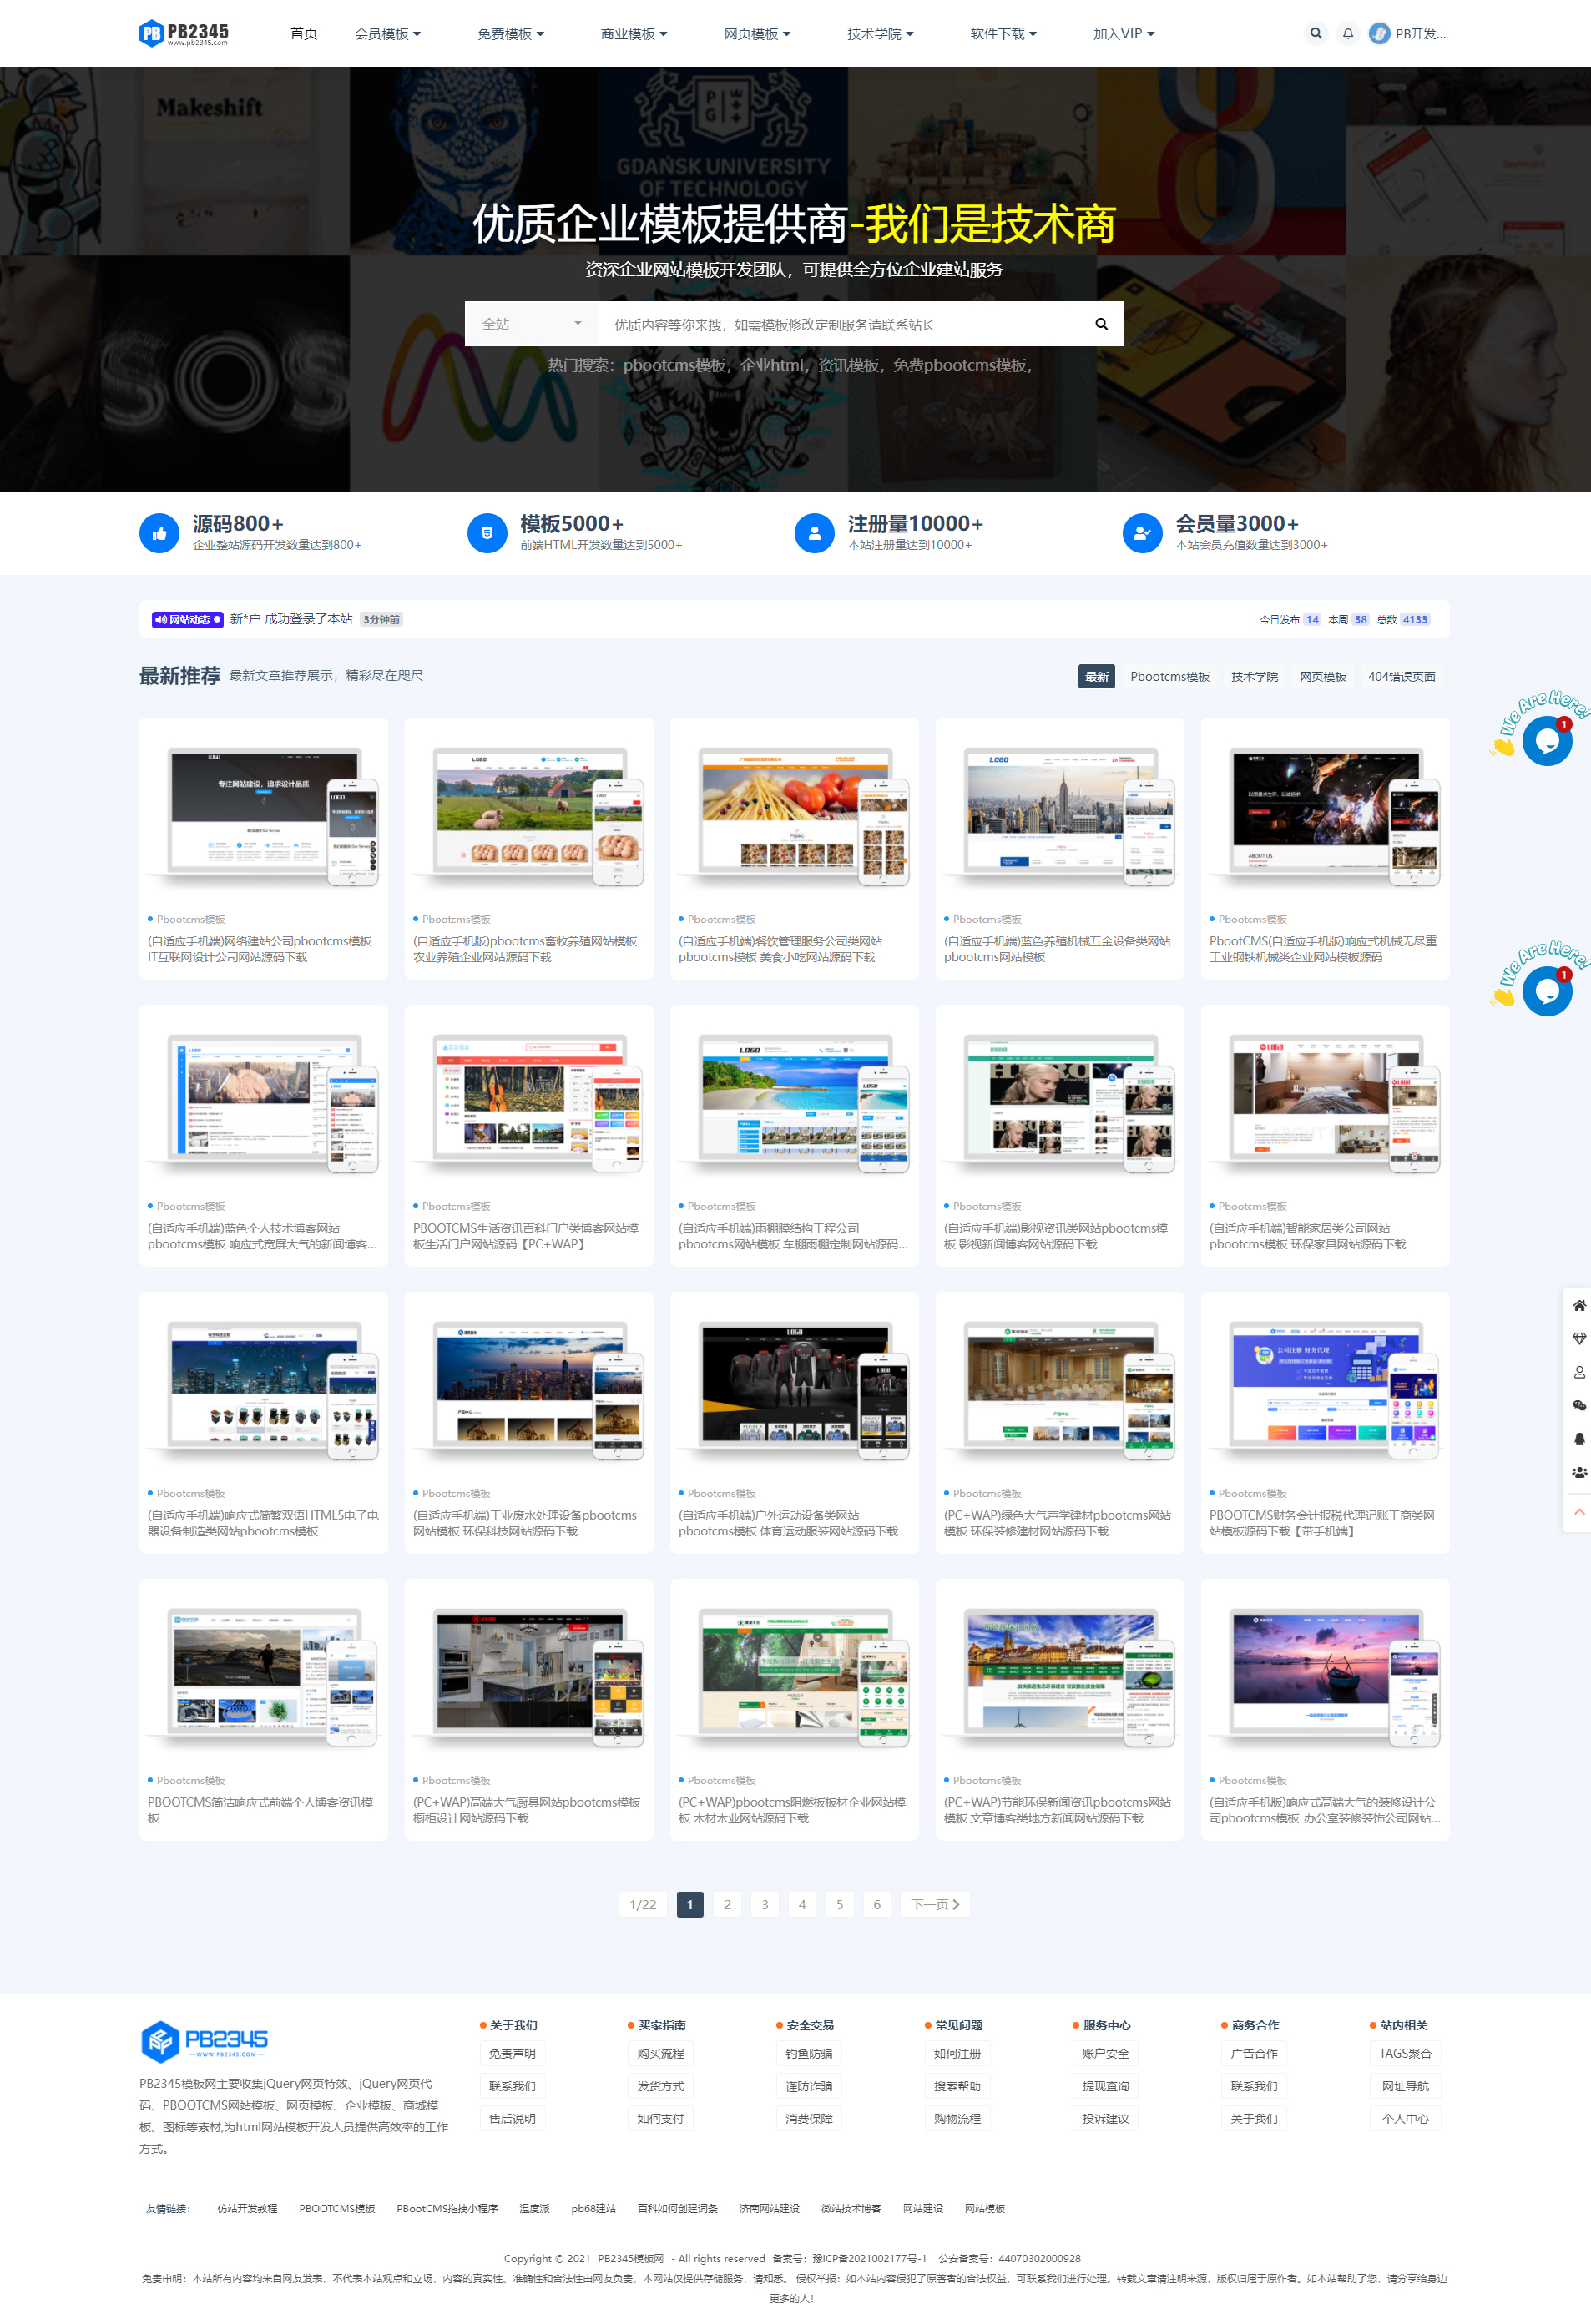1591x2324 pixels.
Task: Open the 免责声明 footer link
Action: pos(512,2053)
